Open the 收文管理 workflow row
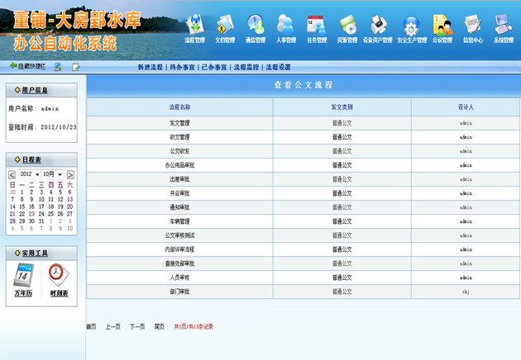Screen dimensions: 521x360 303,137
